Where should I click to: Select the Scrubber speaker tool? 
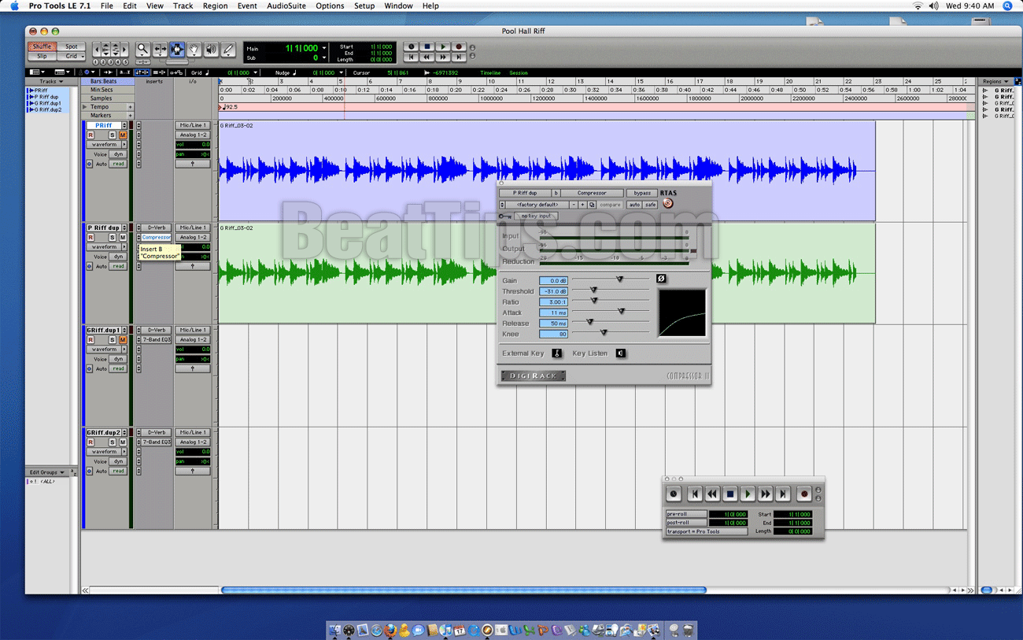click(x=211, y=50)
